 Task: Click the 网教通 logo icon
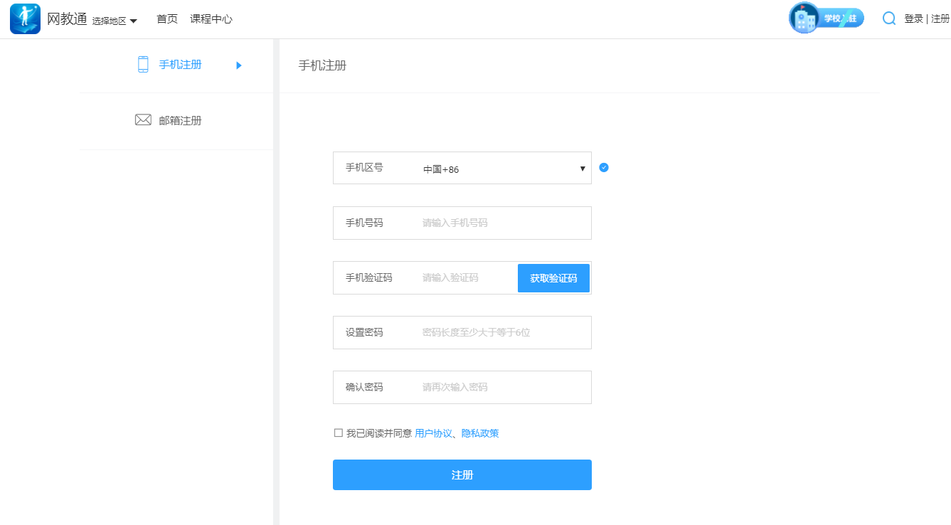pos(25,19)
